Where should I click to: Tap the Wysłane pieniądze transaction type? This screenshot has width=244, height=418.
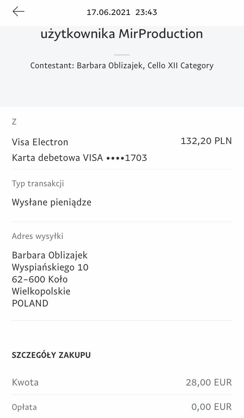[51, 202]
